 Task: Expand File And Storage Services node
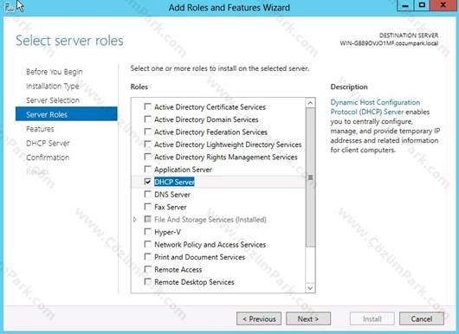pos(134,220)
